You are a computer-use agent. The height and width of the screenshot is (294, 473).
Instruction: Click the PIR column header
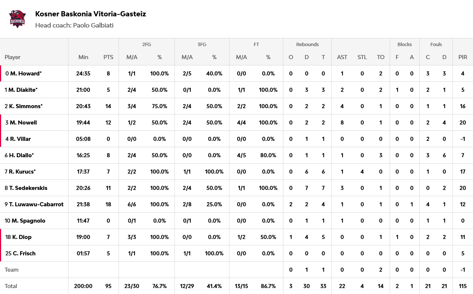[463, 57]
